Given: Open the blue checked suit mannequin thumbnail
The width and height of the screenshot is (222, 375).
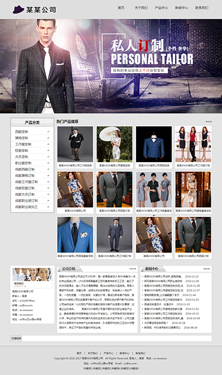Looking at the screenshot, I should pos(154,145).
